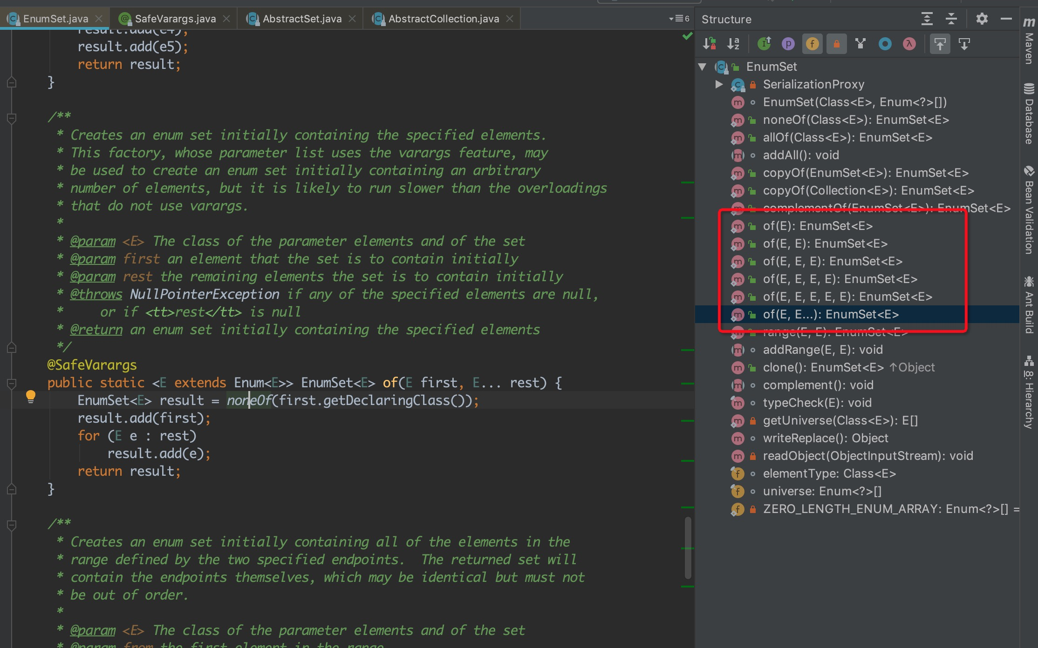Screen dimensions: 1038x648
Task: Switch to the SafeVarargs.java tab
Action: click(175, 19)
